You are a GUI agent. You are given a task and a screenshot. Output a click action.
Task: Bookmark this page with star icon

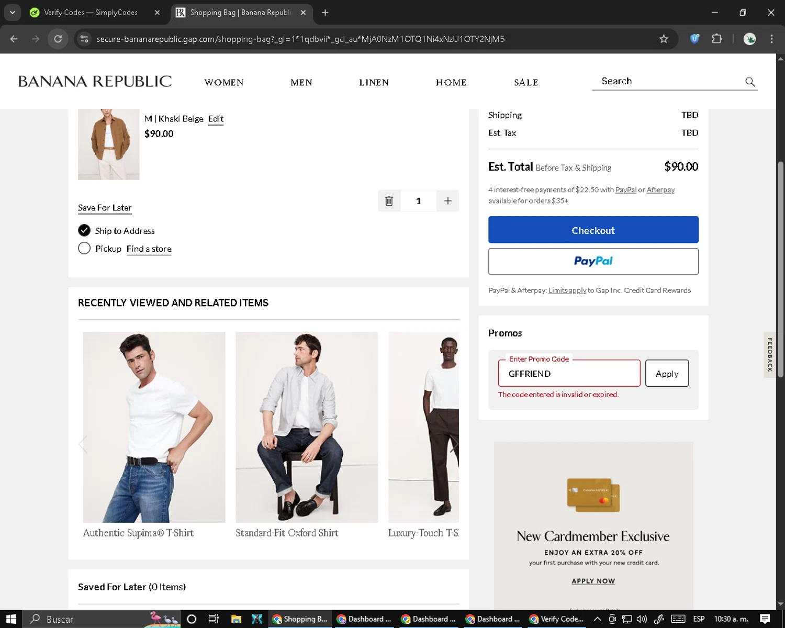tap(664, 39)
